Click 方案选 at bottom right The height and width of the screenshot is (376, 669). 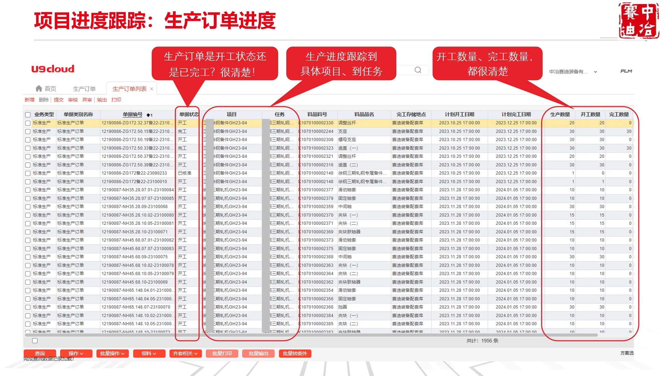[x=627, y=353]
